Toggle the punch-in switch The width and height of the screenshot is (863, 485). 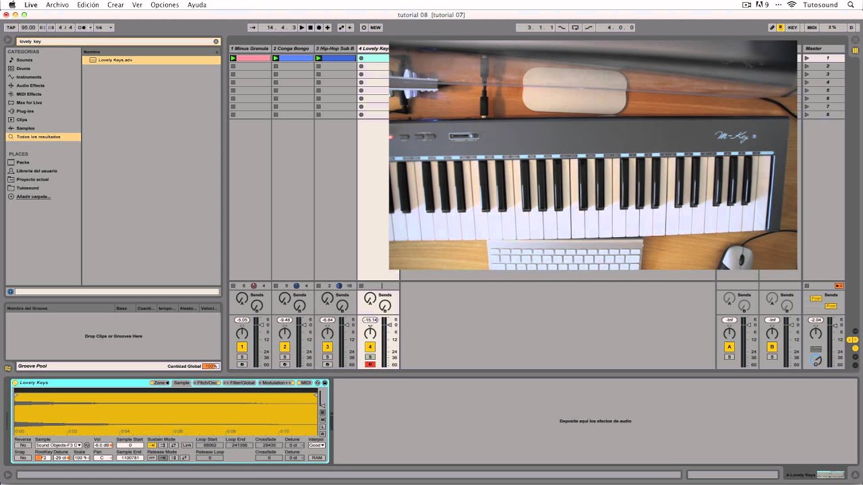pos(562,28)
